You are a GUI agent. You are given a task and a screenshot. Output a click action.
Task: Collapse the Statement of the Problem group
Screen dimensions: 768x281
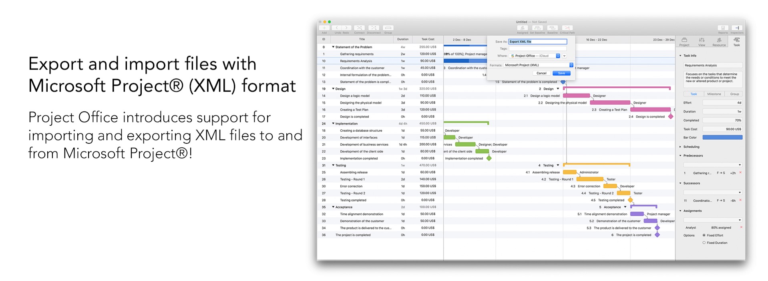tap(333, 47)
